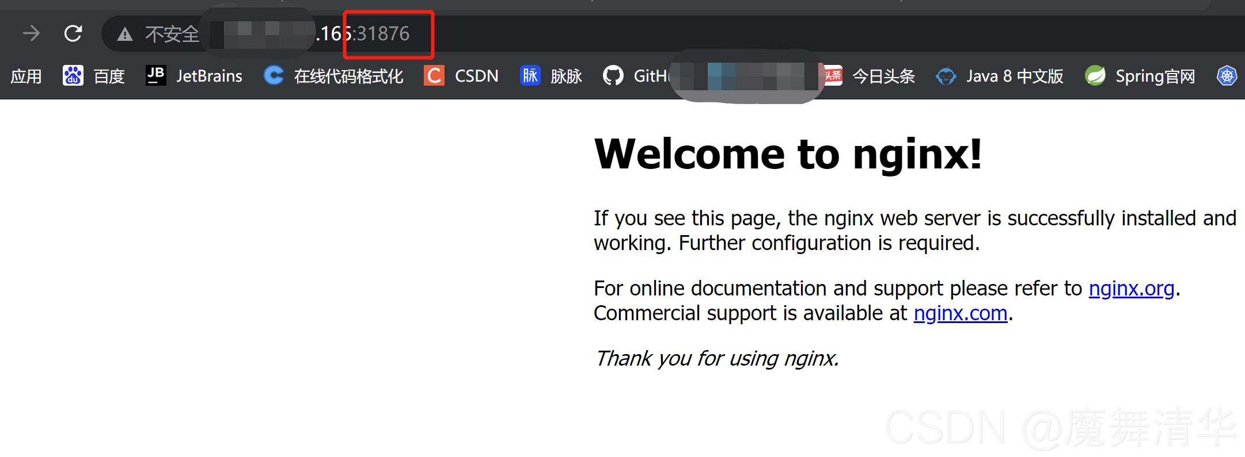Click the Java 8 中文版 bookmark icon
This screenshot has width=1245, height=457.
tap(946, 76)
